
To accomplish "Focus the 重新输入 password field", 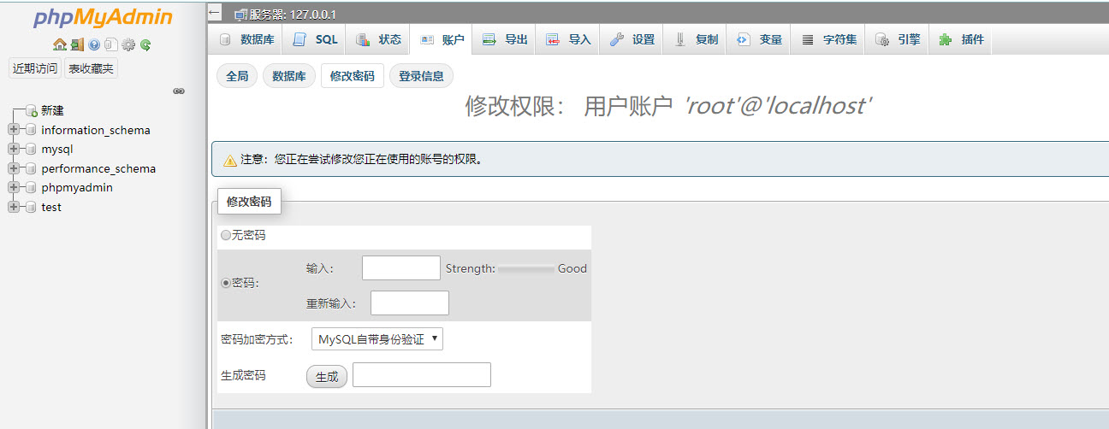I will click(409, 303).
